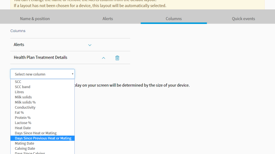Select the Mating Date option

(x=43, y=143)
